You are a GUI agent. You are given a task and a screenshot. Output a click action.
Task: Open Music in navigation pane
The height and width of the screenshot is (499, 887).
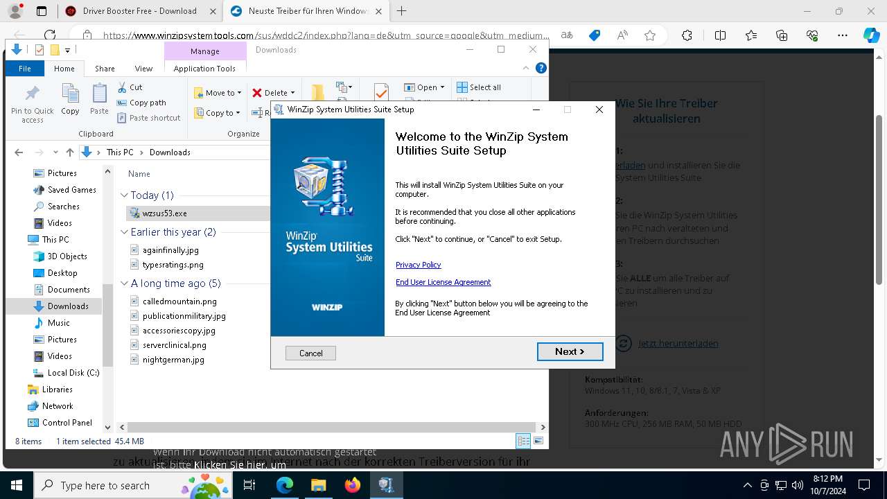click(x=58, y=323)
